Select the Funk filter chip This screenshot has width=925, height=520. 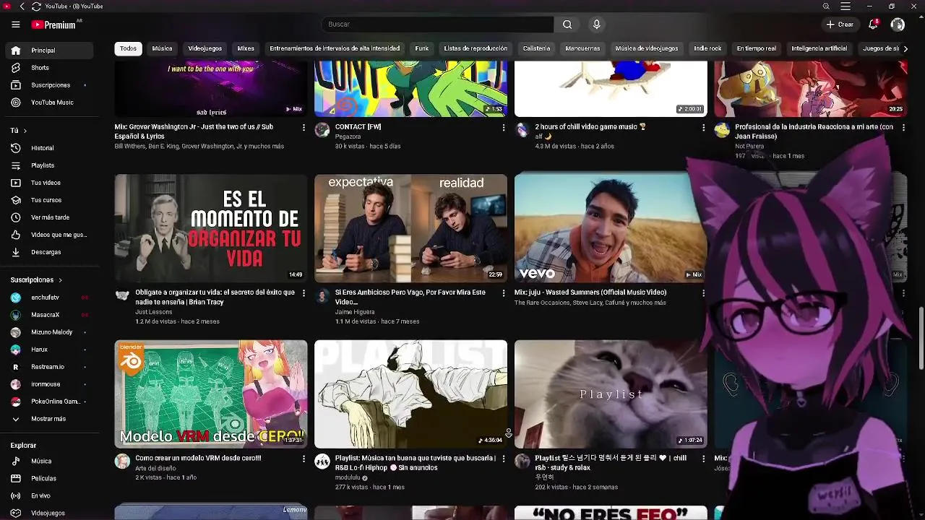point(422,48)
